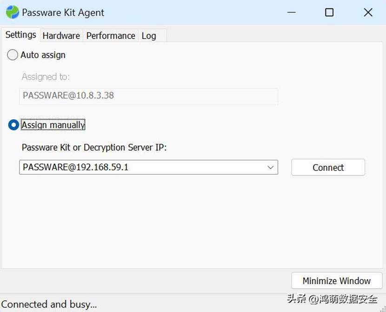The width and height of the screenshot is (386, 312).
Task: Click the Connect button
Action: pyautogui.click(x=328, y=167)
